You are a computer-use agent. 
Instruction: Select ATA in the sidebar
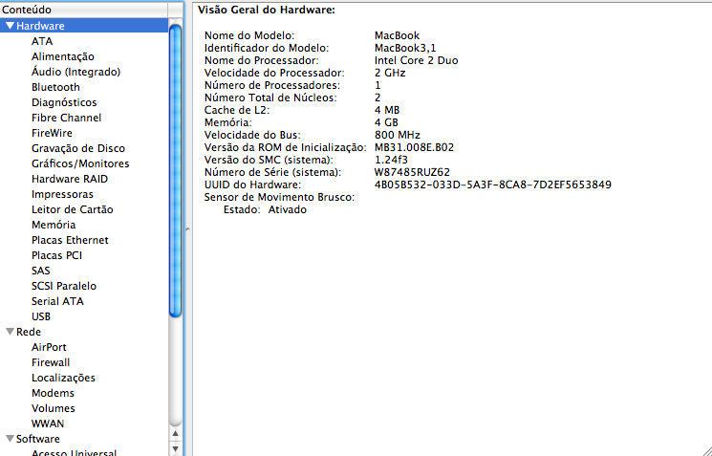pyautogui.click(x=42, y=41)
